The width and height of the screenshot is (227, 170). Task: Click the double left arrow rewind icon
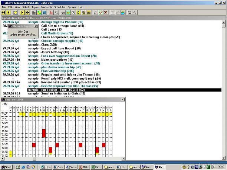click(3, 13)
